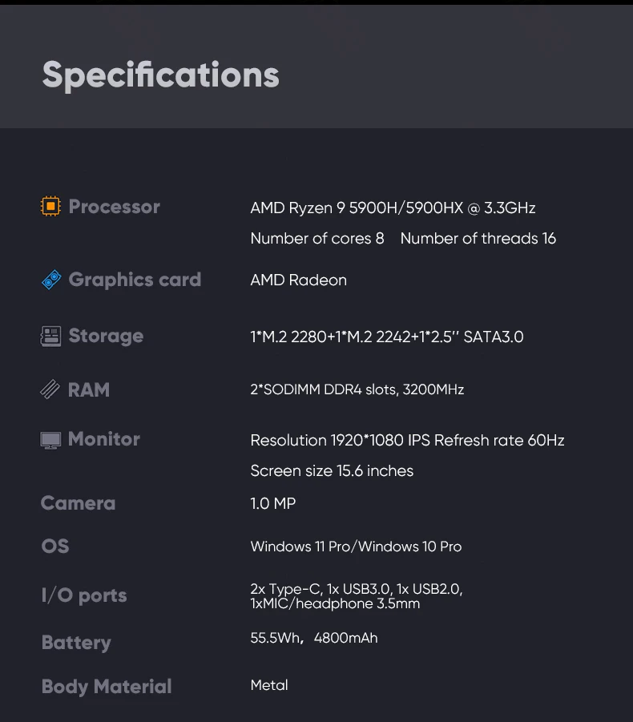The image size is (633, 722).
Task: Click the Monitor label text
Action: (x=104, y=439)
